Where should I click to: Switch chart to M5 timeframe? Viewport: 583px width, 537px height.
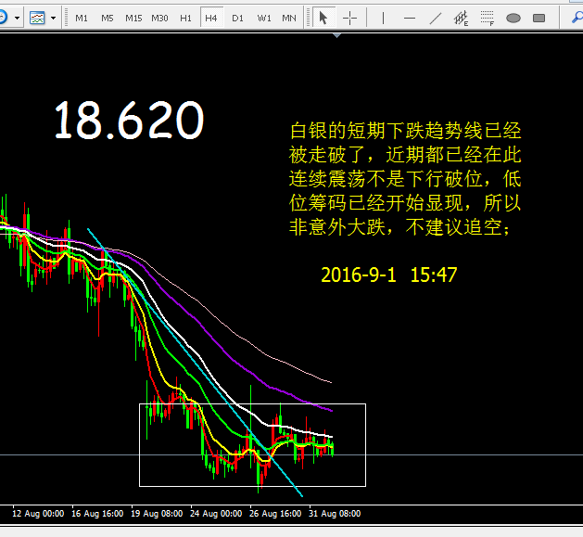tap(108, 18)
